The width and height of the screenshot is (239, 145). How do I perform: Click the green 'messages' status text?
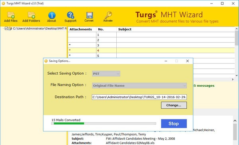click(x=206, y=85)
